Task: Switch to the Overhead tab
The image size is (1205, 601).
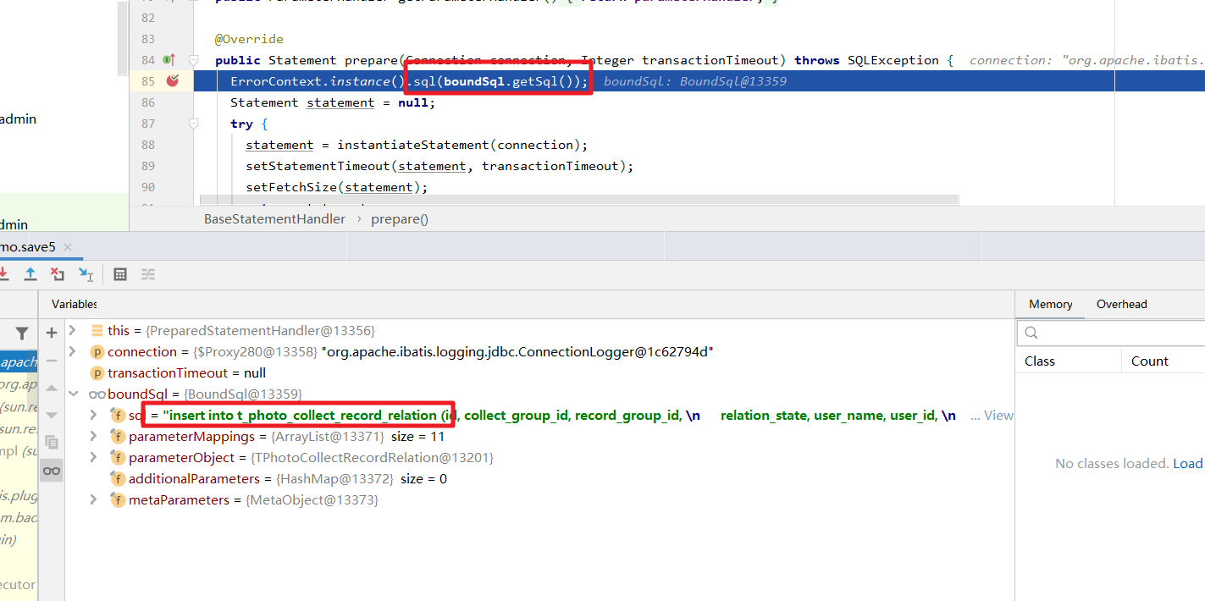Action: pos(1121,304)
